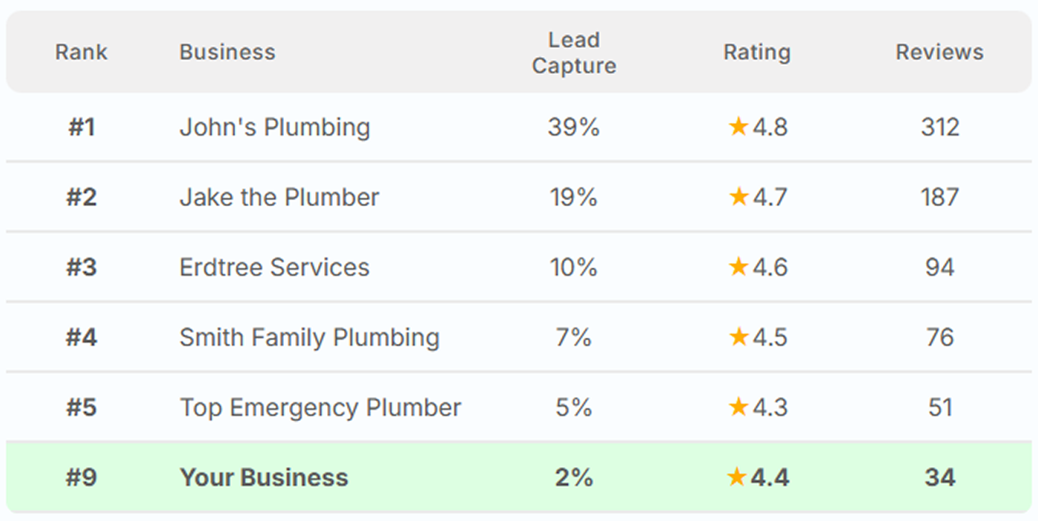
Task: Click the highlighted Your Business name
Action: pos(263,477)
